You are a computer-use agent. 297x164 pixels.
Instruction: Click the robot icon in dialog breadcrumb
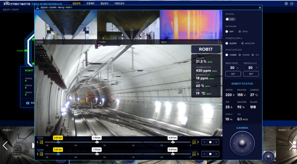38,7
